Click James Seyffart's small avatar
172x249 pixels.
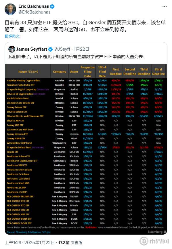(x=12, y=49)
